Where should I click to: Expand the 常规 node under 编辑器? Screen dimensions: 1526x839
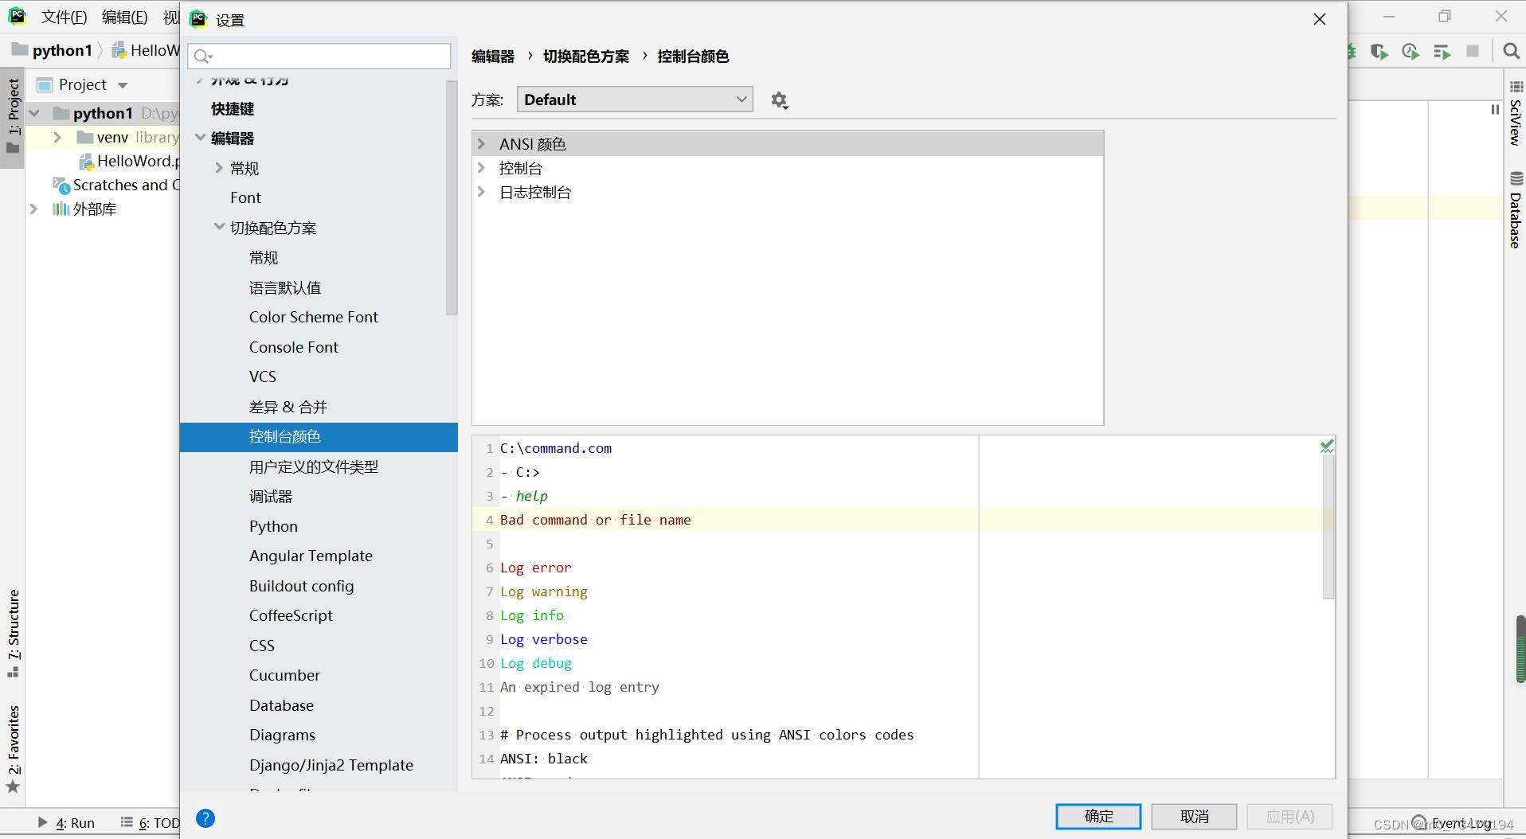pyautogui.click(x=219, y=168)
